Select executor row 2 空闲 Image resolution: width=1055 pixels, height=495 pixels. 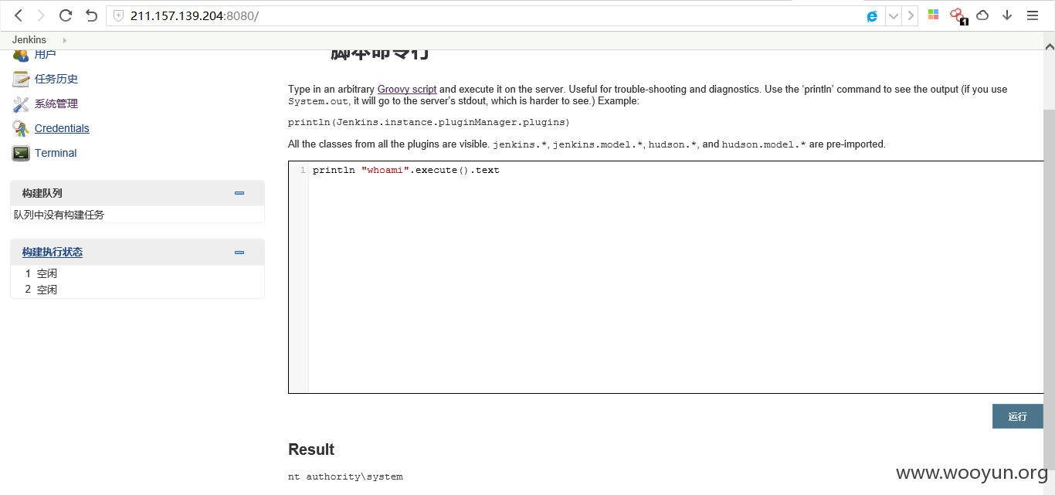click(137, 290)
